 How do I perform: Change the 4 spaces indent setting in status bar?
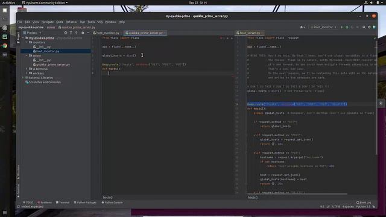[348, 207]
